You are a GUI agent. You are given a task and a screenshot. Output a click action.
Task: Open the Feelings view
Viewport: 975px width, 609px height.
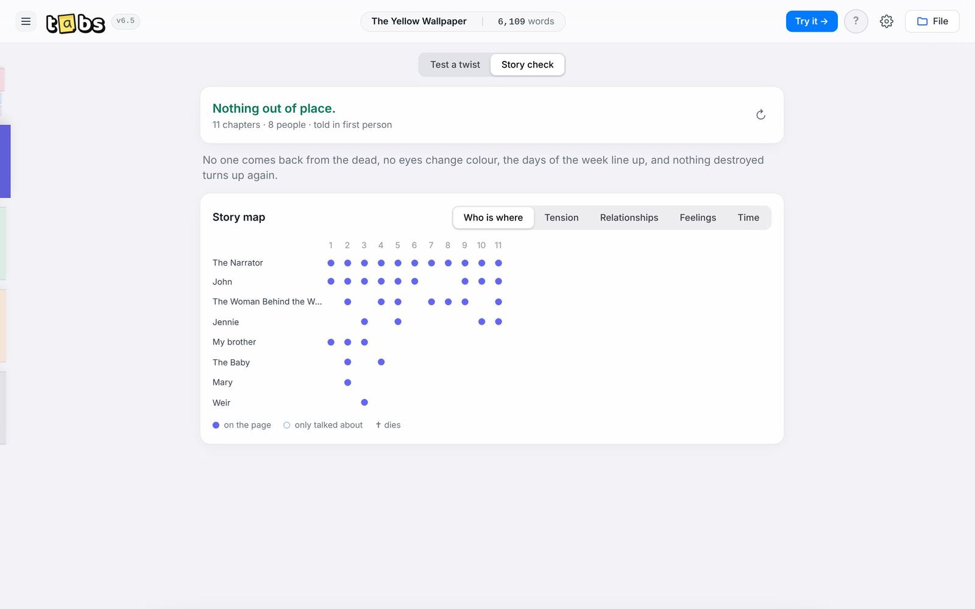pyautogui.click(x=698, y=217)
